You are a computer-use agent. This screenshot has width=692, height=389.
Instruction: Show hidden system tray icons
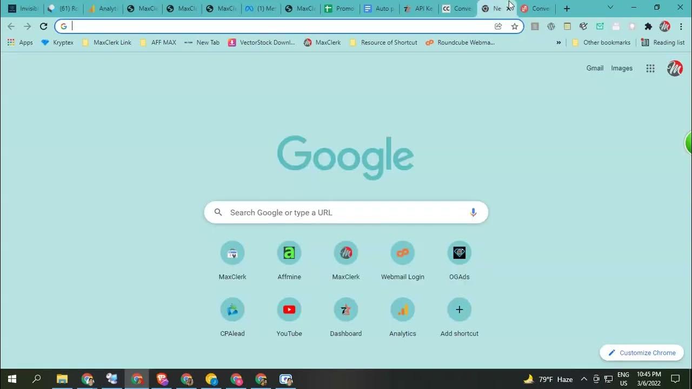pos(584,379)
